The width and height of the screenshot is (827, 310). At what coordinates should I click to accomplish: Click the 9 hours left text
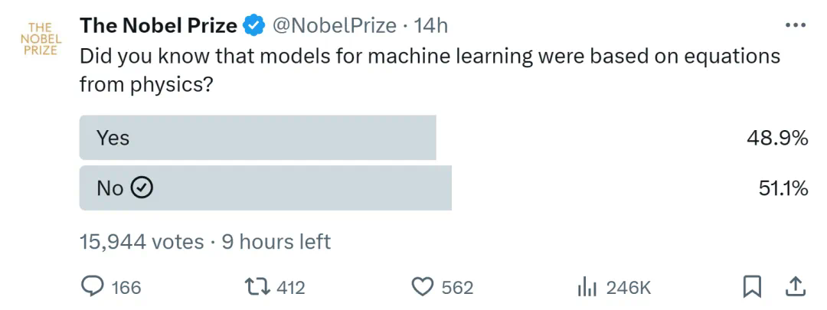click(276, 242)
